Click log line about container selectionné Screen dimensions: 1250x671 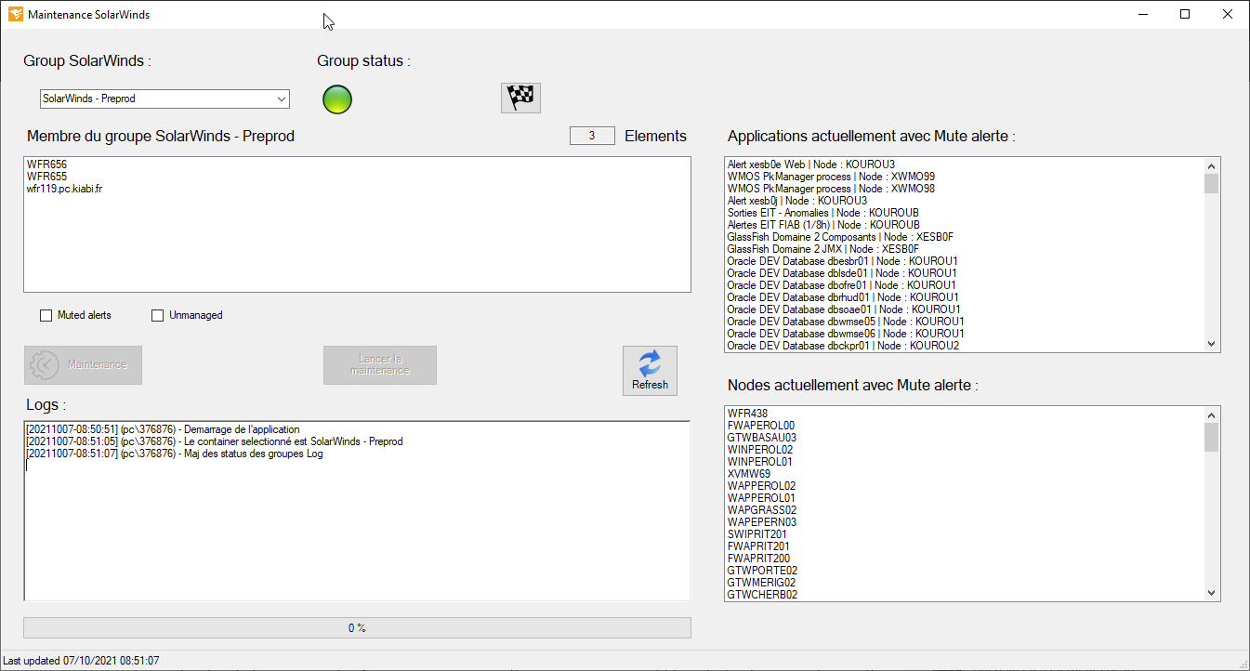tap(215, 442)
